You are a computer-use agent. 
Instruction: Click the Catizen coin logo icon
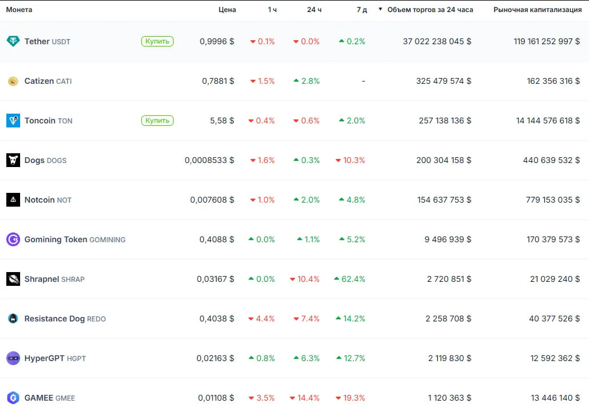point(13,81)
